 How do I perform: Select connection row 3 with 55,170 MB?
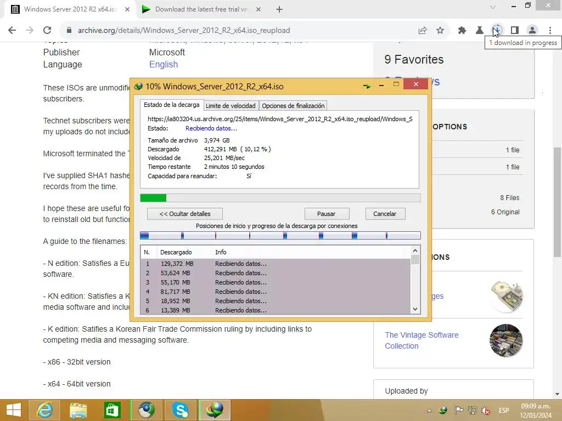click(276, 282)
